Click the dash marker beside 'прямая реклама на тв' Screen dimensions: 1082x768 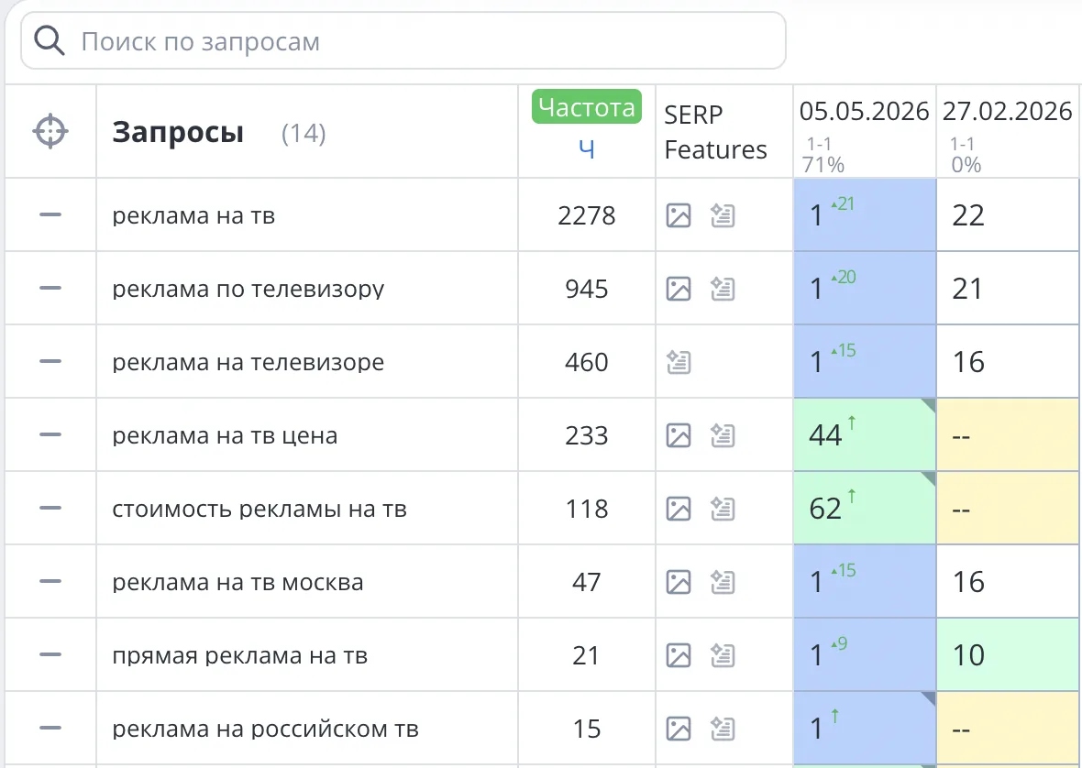tap(50, 654)
